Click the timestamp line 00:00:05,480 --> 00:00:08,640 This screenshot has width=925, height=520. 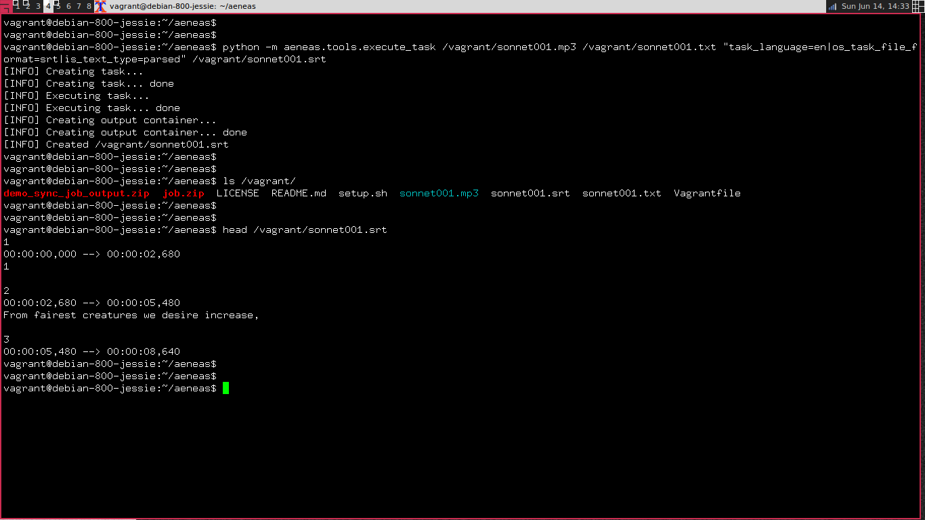coord(91,351)
